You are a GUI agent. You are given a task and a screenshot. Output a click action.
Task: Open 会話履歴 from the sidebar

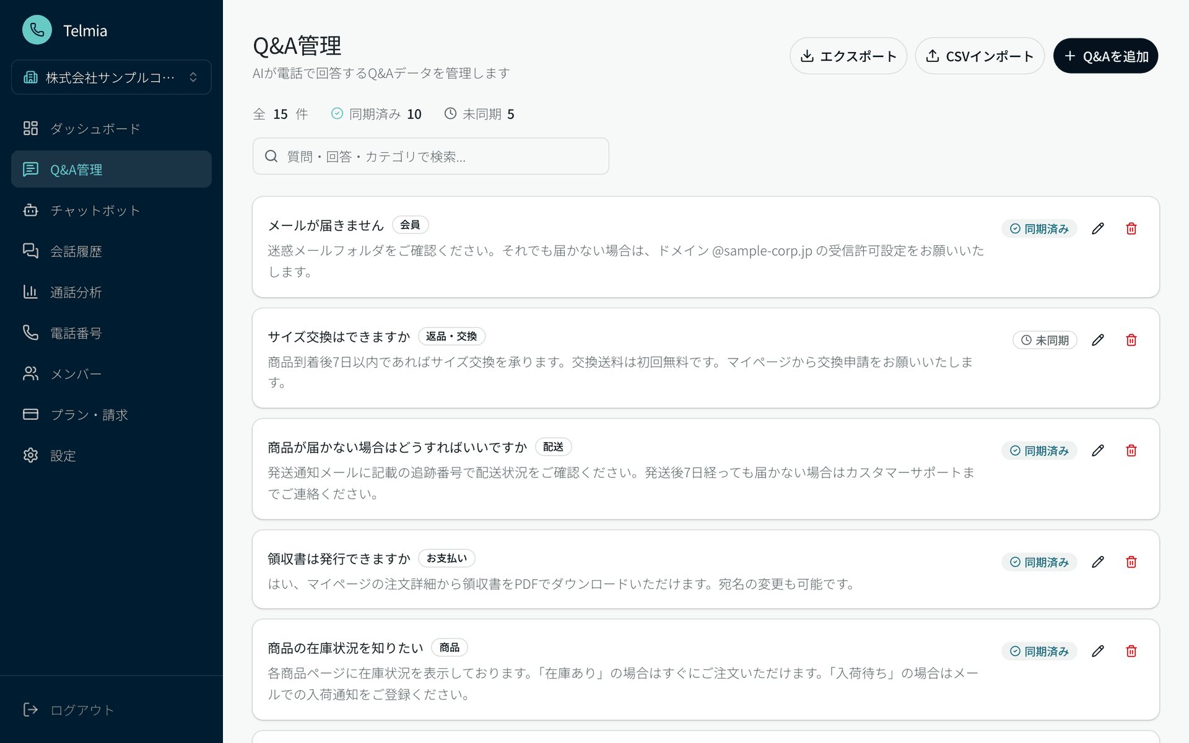31,251
